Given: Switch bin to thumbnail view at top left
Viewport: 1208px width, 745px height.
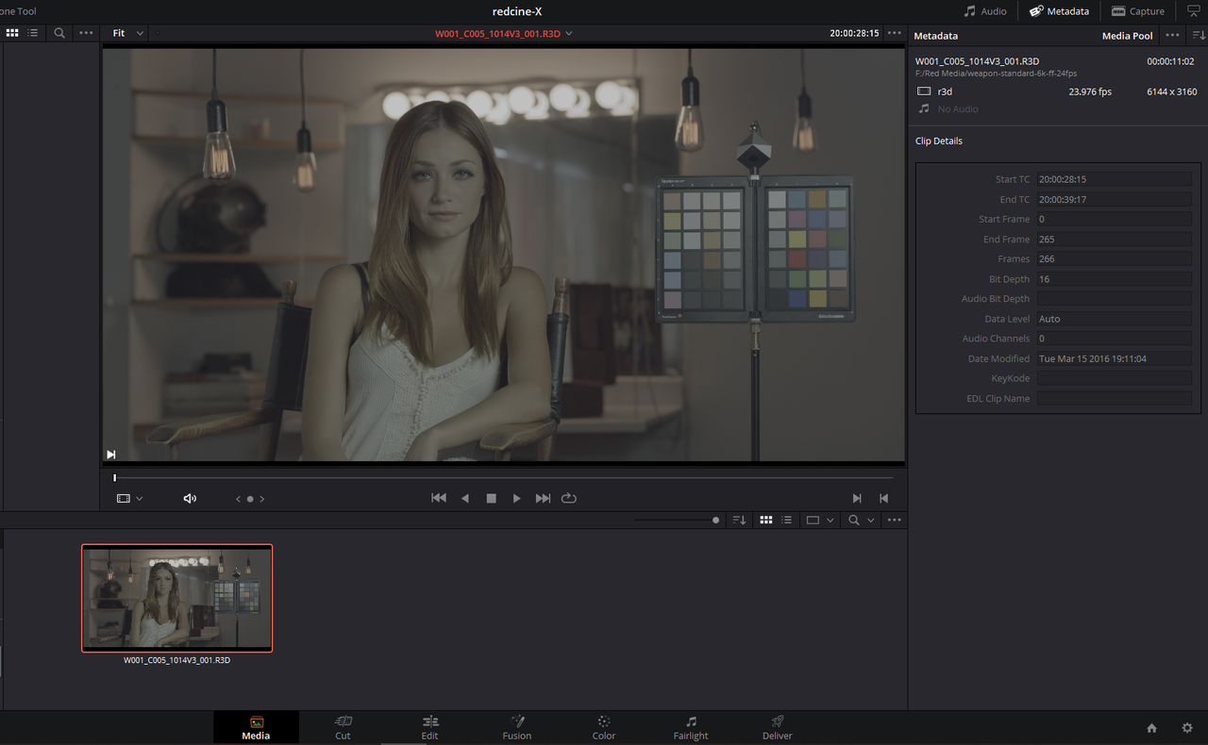Looking at the screenshot, I should coord(12,33).
